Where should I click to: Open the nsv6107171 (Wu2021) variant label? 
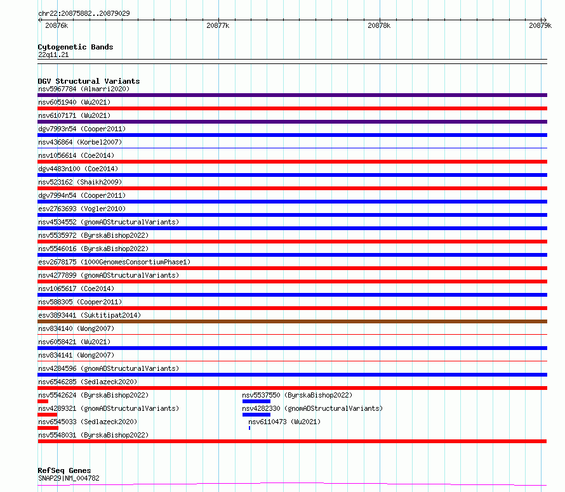pos(74,115)
